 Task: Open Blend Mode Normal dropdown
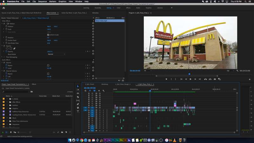pos(57,54)
